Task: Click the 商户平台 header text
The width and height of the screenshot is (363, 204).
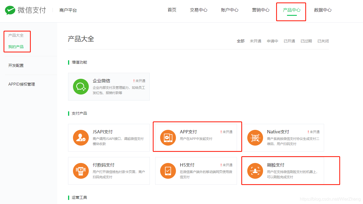Action: tap(68, 10)
